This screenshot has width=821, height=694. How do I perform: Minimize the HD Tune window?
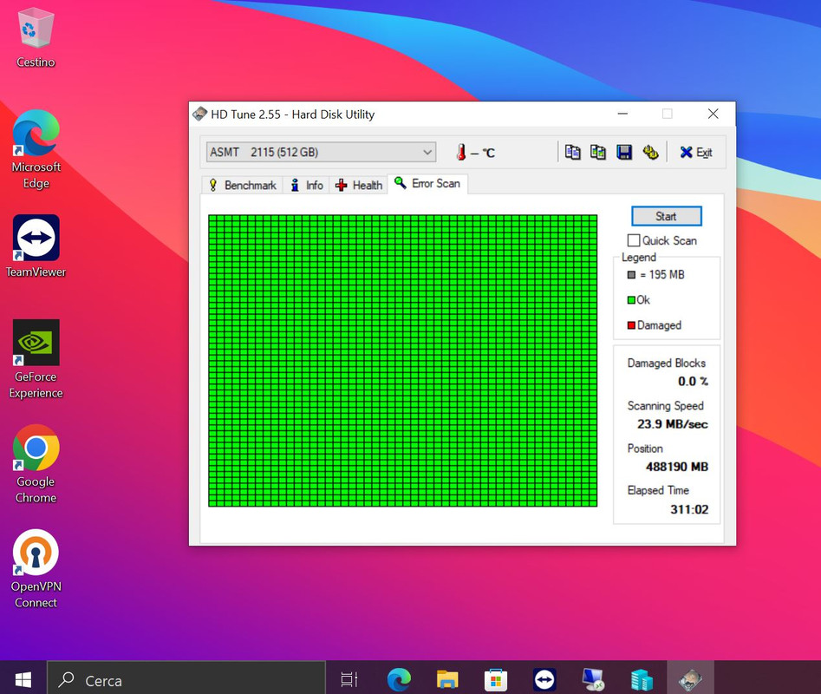(x=622, y=114)
